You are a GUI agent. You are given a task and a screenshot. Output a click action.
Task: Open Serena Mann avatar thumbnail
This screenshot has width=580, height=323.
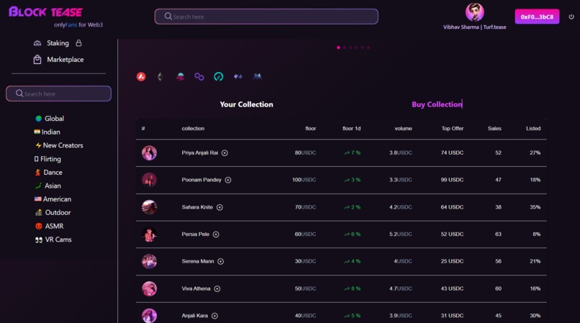pyautogui.click(x=149, y=261)
